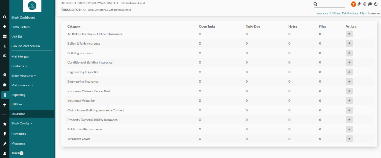
Task: Open the Paid Invoices breadcrumb link
Action: tap(350, 13)
